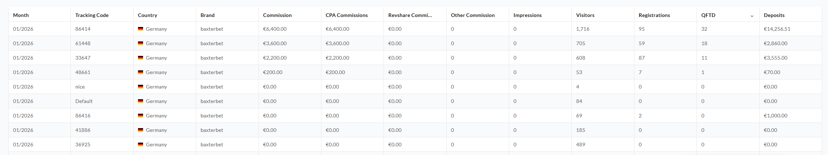
Task: Select the Registrations column header
Action: (x=654, y=15)
